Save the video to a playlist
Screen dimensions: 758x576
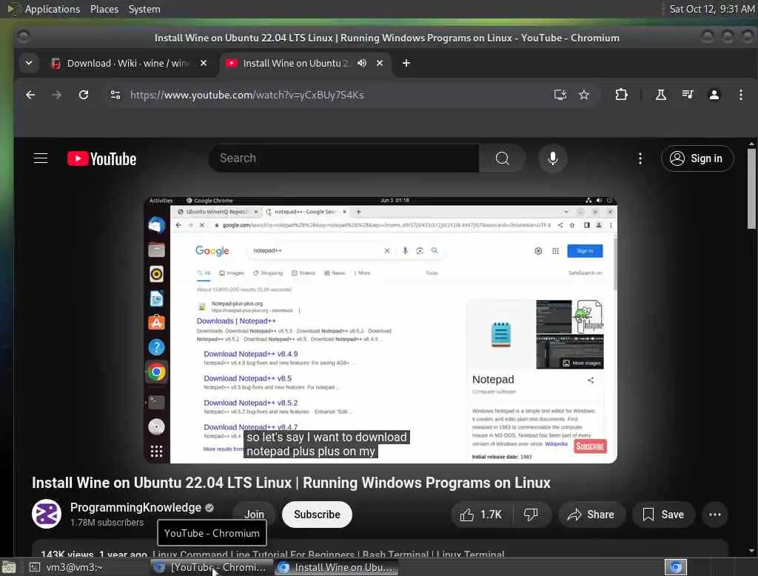[663, 515]
